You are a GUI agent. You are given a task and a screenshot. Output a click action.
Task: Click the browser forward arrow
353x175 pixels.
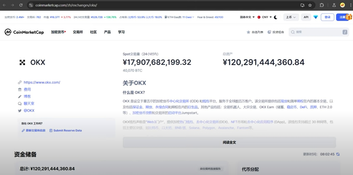(12, 5)
